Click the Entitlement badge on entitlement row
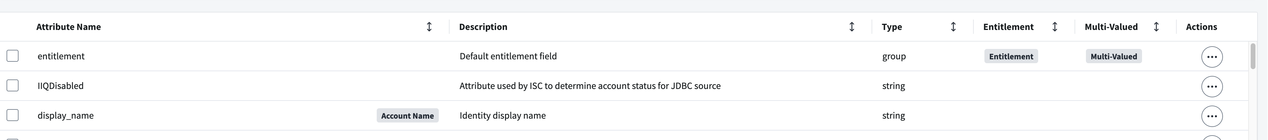Image resolution: width=1268 pixels, height=140 pixels. pyautogui.click(x=1011, y=56)
